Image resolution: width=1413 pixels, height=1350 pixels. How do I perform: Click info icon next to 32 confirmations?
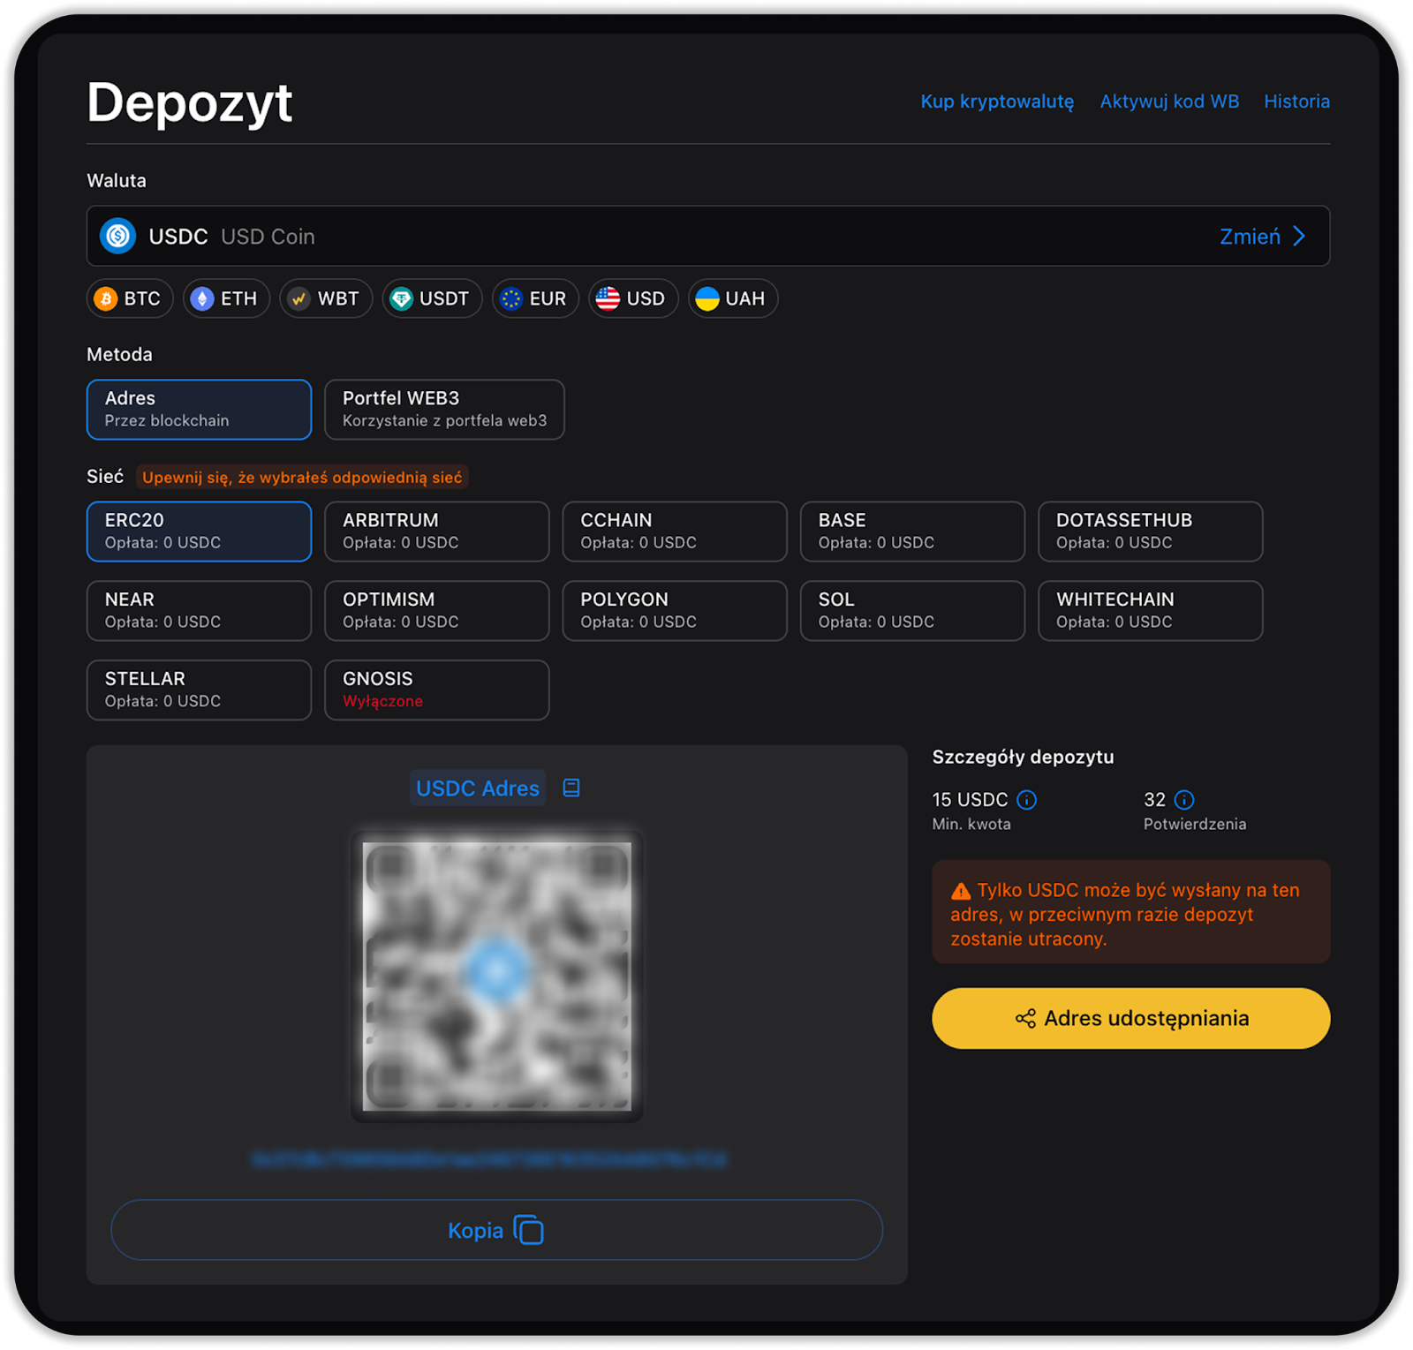pyautogui.click(x=1184, y=800)
